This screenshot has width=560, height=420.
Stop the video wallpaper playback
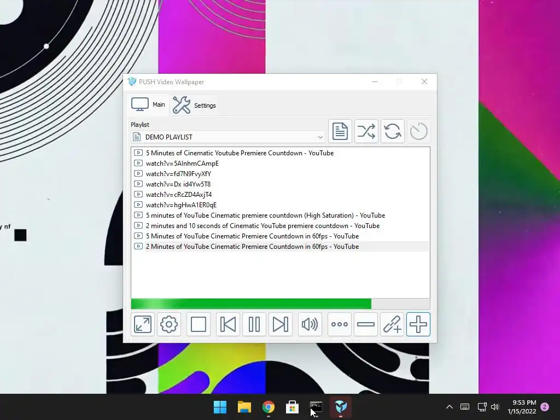pyautogui.click(x=198, y=324)
